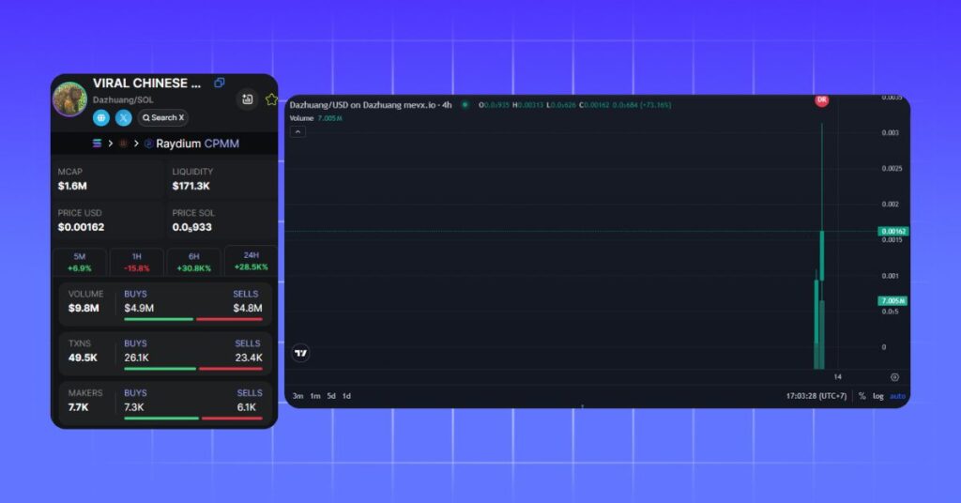Select the 6H price change tab
Screen dimensions: 961x503
click(193, 262)
